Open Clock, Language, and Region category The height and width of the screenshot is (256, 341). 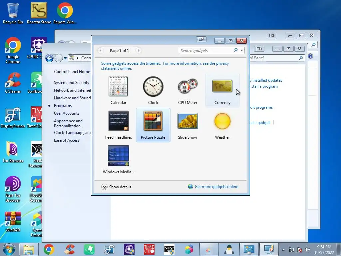click(x=72, y=133)
